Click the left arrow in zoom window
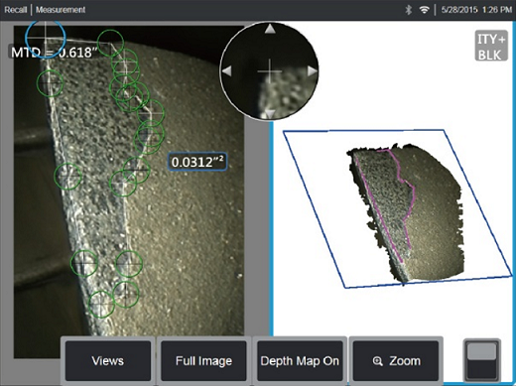The width and height of the screenshot is (516, 386). [x=227, y=71]
